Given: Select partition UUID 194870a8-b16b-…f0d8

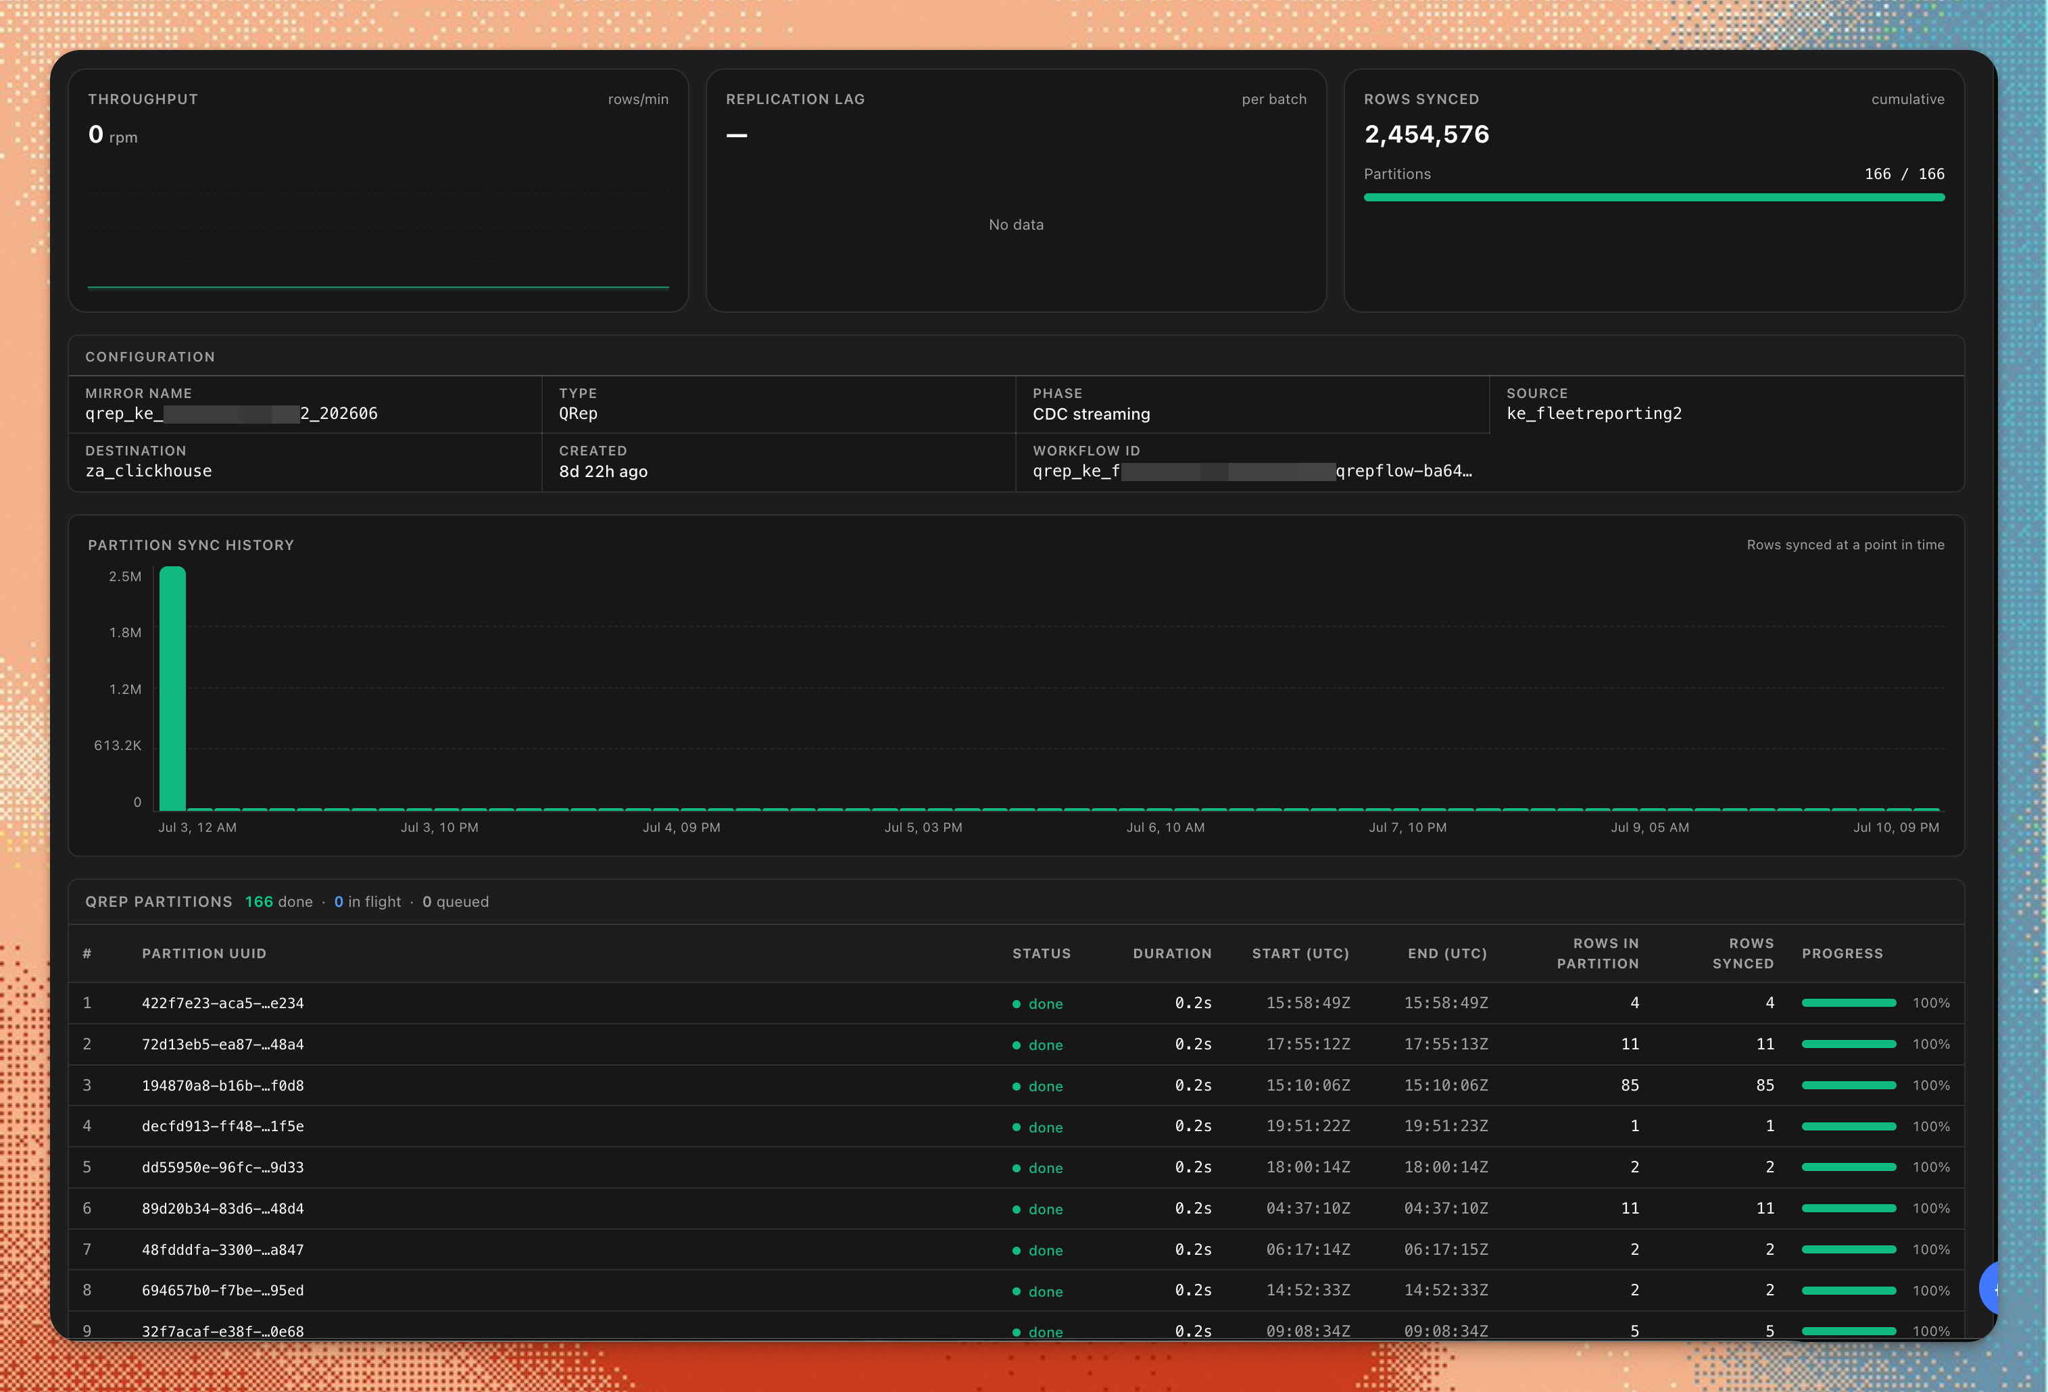Looking at the screenshot, I should point(223,1085).
